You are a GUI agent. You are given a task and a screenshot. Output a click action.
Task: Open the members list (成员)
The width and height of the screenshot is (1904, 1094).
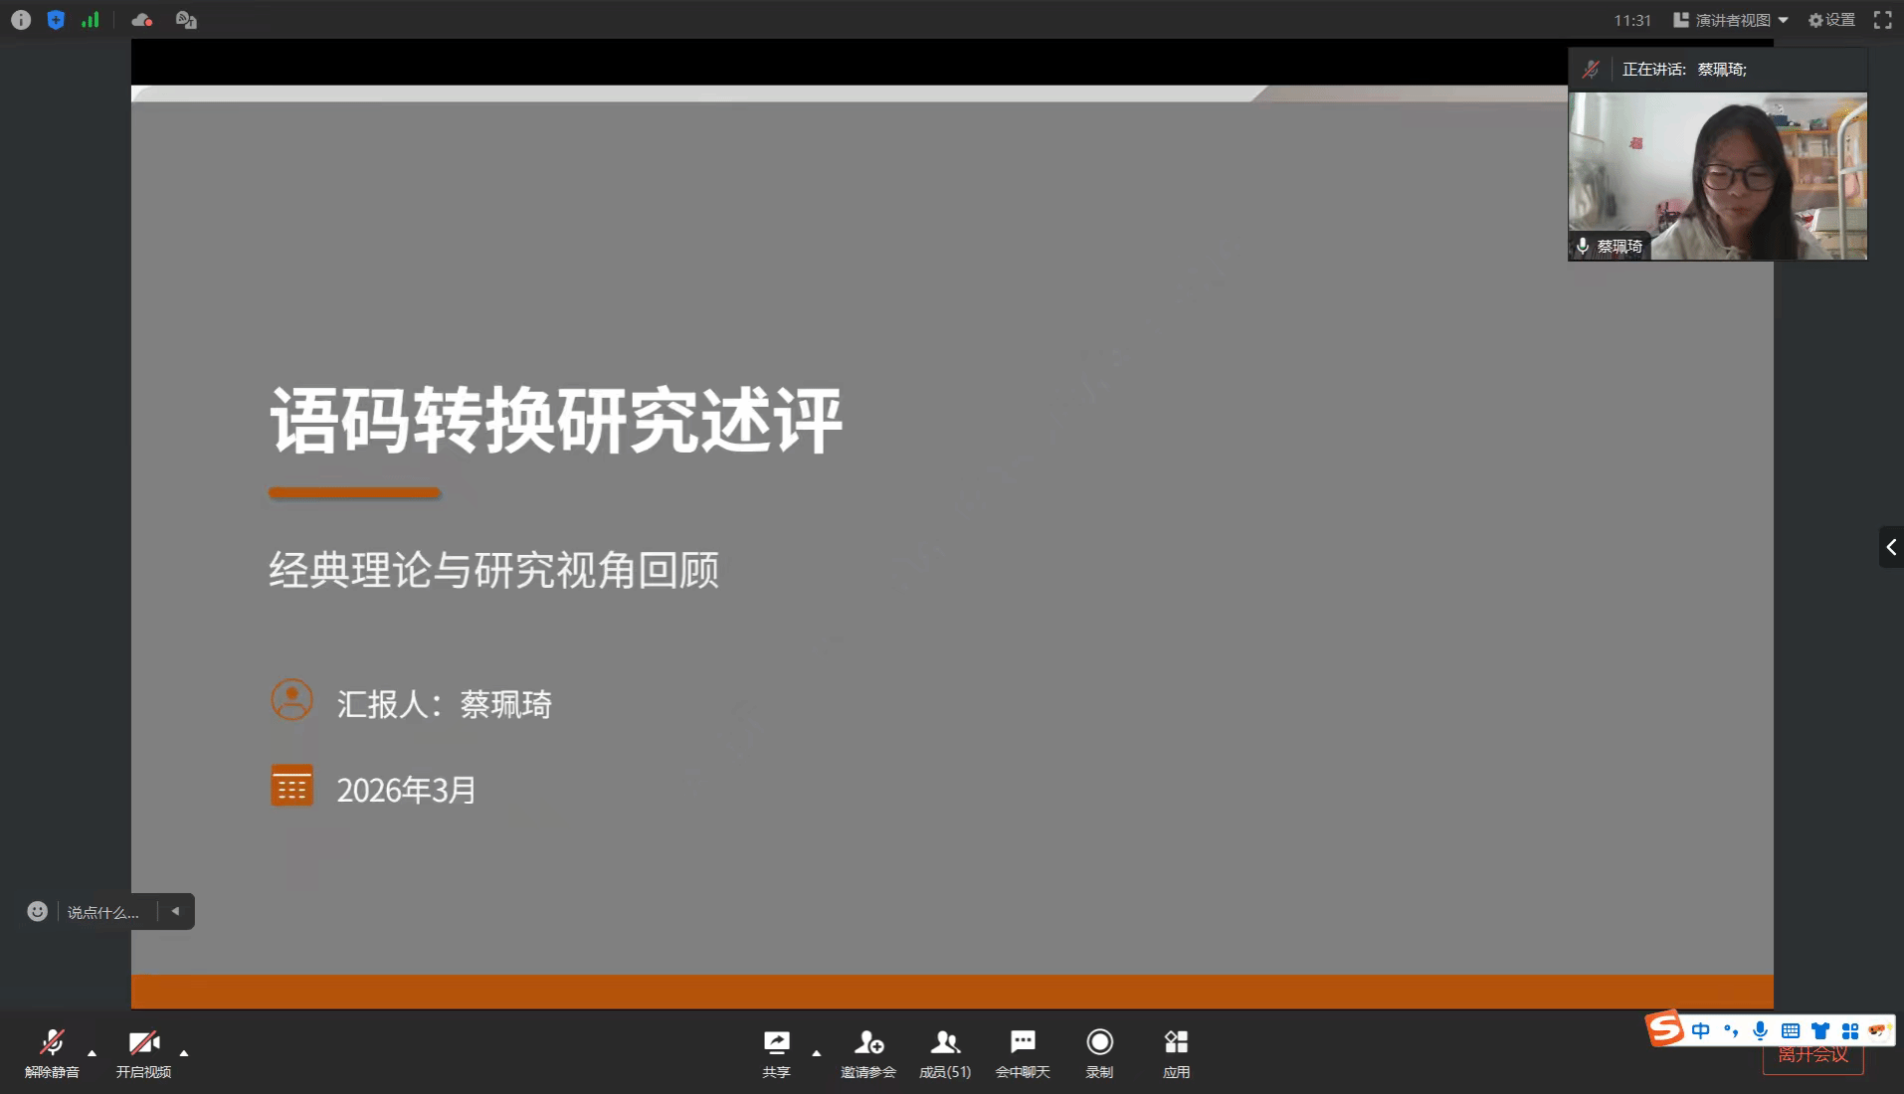click(x=944, y=1052)
